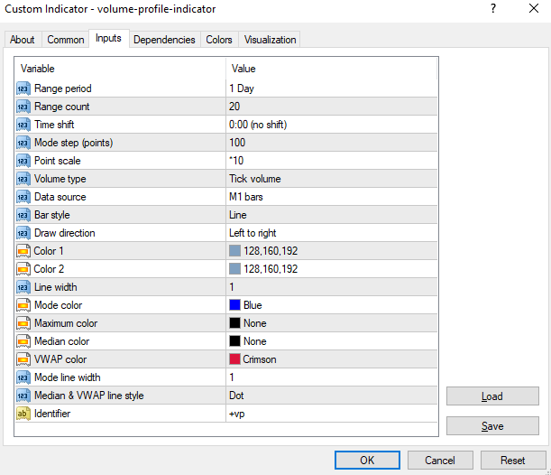The height and width of the screenshot is (475, 551).
Task: Edit the Time shift value 0:00 (no shift)
Action: tap(332, 125)
